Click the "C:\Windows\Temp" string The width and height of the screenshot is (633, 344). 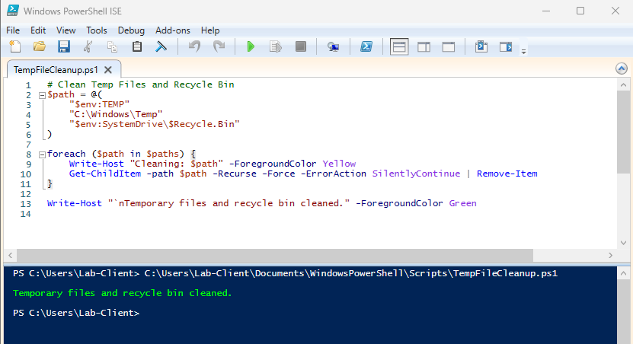[x=116, y=114]
